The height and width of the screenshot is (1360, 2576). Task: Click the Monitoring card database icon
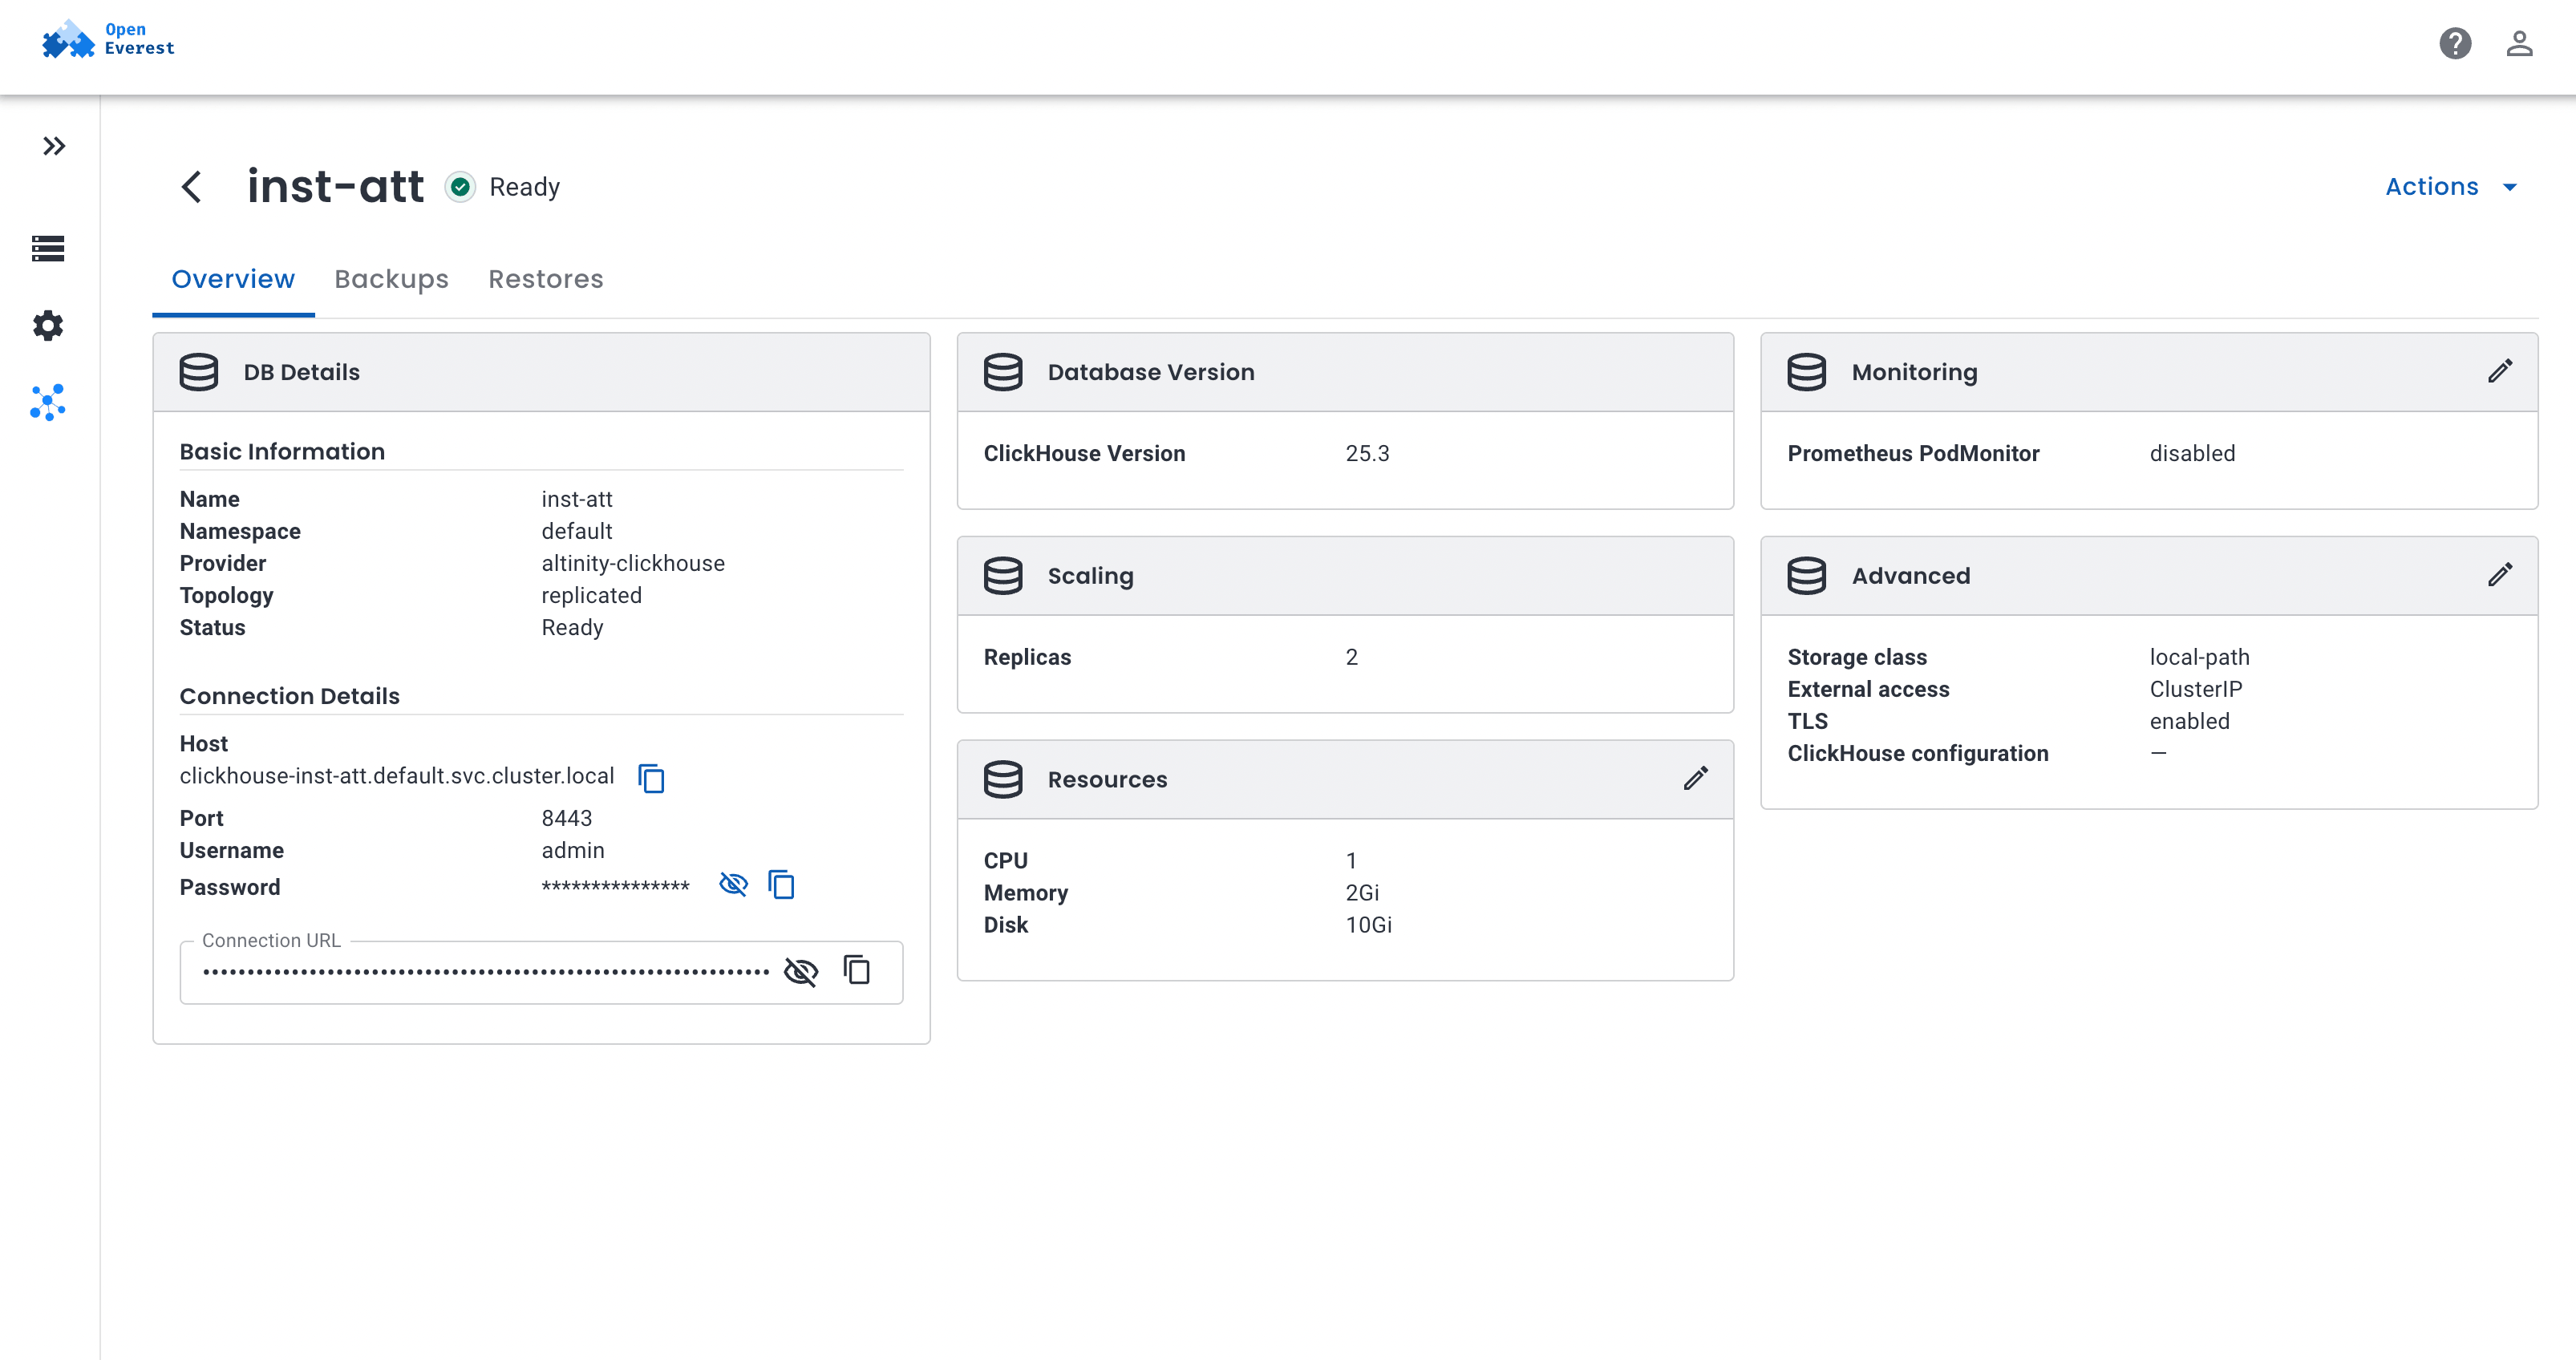pos(1806,372)
